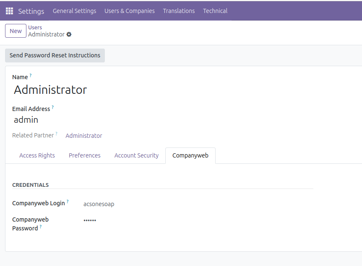Show Related Partner help question mark
The width and height of the screenshot is (362, 266).
pos(56,134)
